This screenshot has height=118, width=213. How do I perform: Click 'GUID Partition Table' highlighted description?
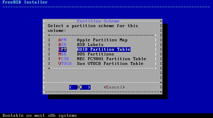(104, 50)
